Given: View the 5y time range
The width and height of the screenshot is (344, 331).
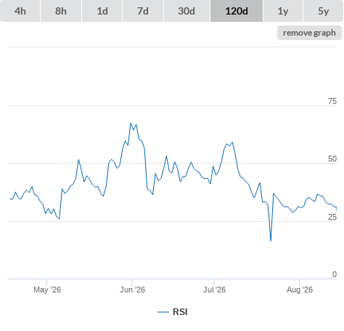Looking at the screenshot, I should pyautogui.click(x=323, y=11).
